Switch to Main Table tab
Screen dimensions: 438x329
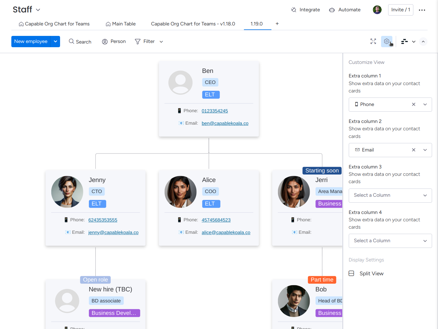pyautogui.click(x=121, y=24)
